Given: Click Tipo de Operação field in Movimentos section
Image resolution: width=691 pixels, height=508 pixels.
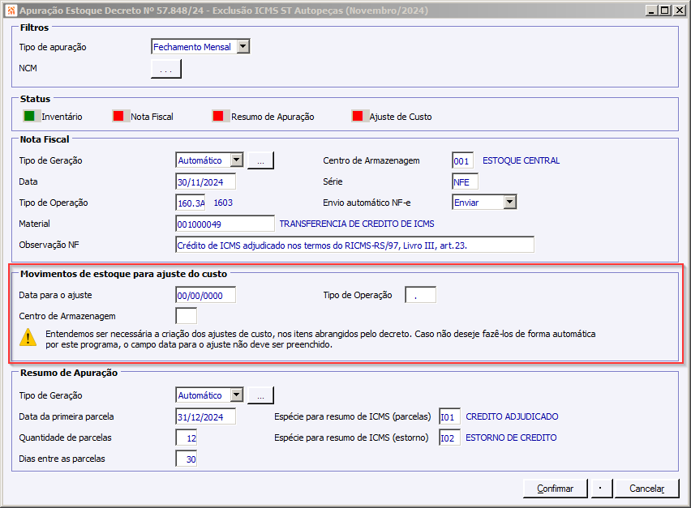Looking at the screenshot, I should tap(420, 295).
